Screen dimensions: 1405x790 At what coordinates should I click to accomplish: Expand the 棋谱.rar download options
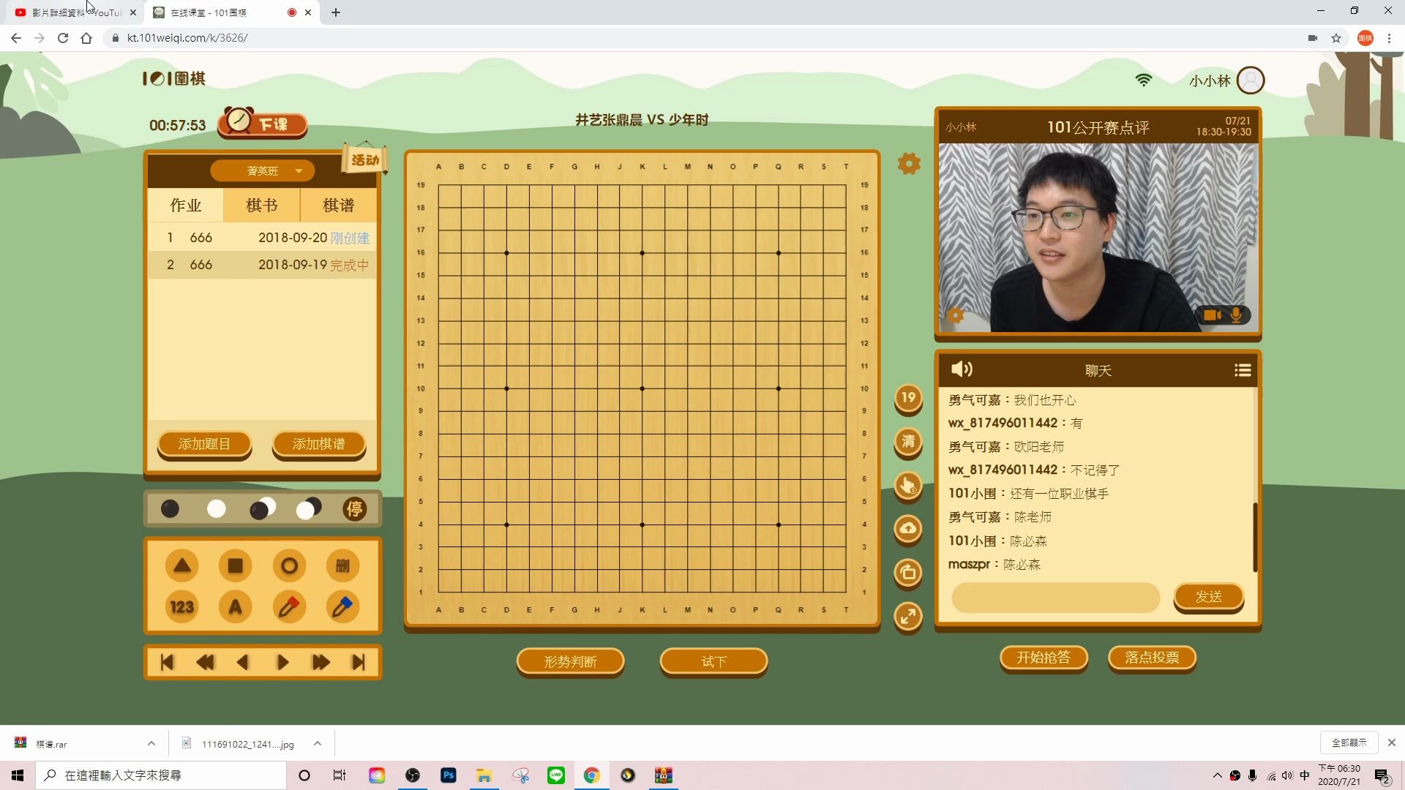coord(151,743)
